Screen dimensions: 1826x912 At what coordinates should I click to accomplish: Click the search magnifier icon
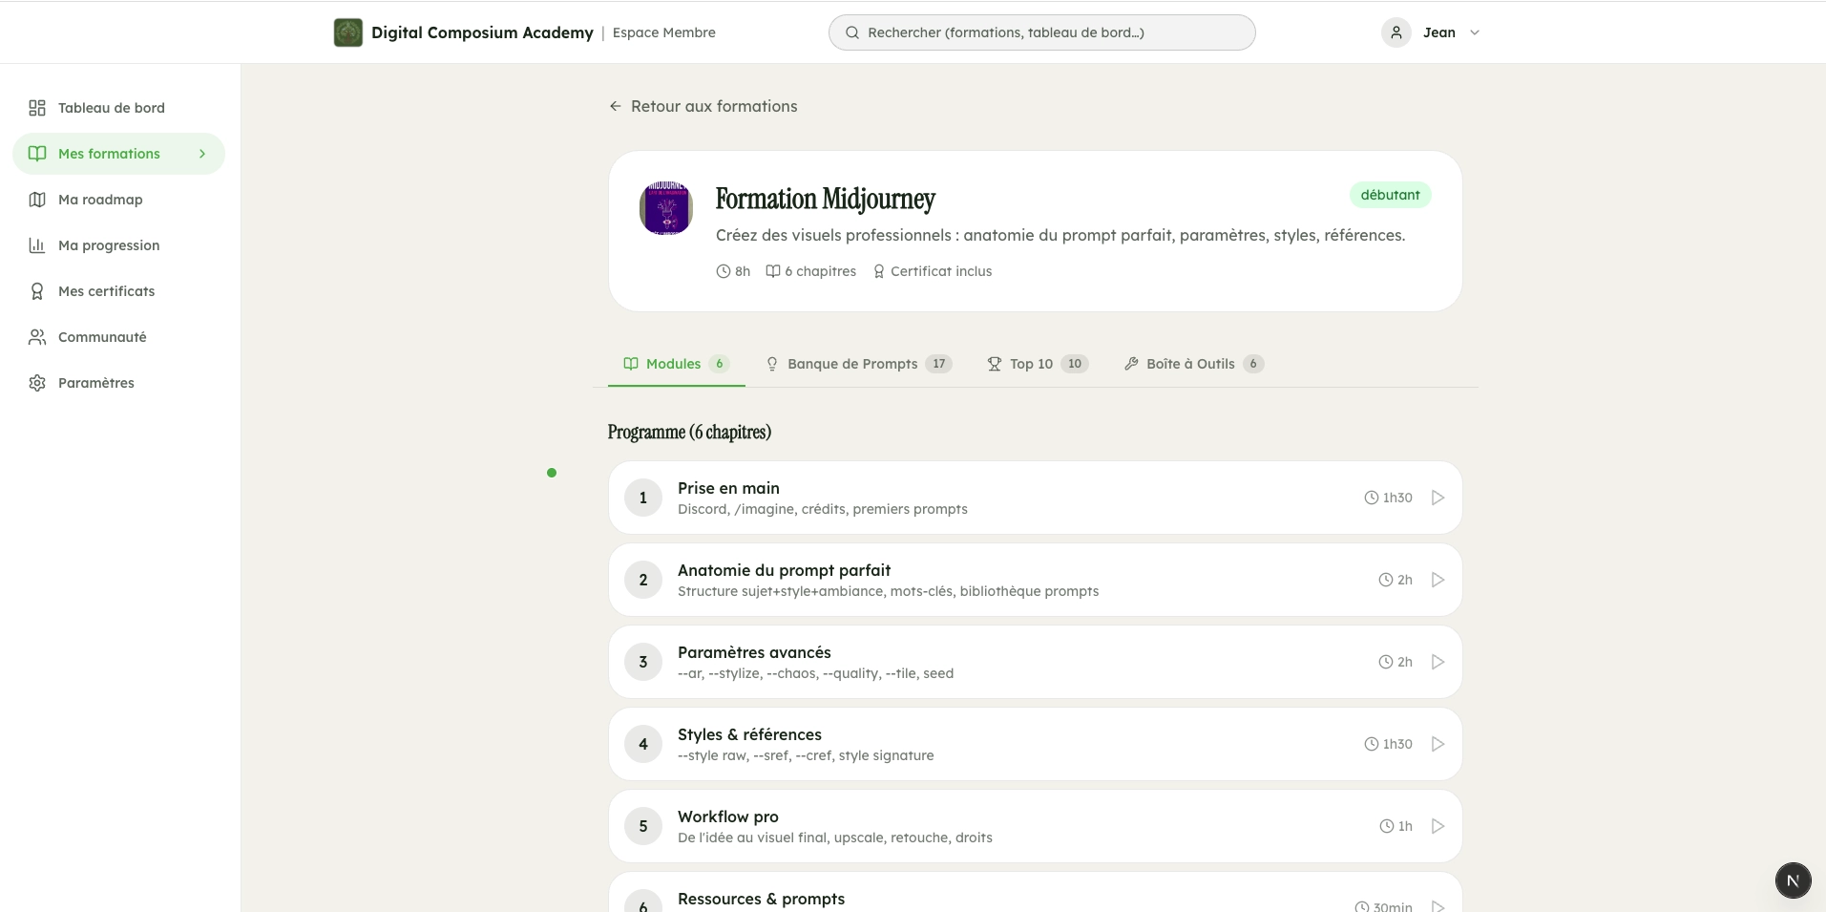(x=850, y=32)
